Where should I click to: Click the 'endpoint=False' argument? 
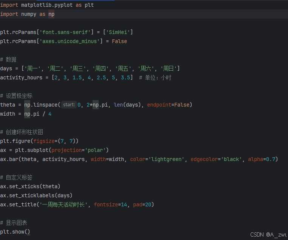(168, 105)
